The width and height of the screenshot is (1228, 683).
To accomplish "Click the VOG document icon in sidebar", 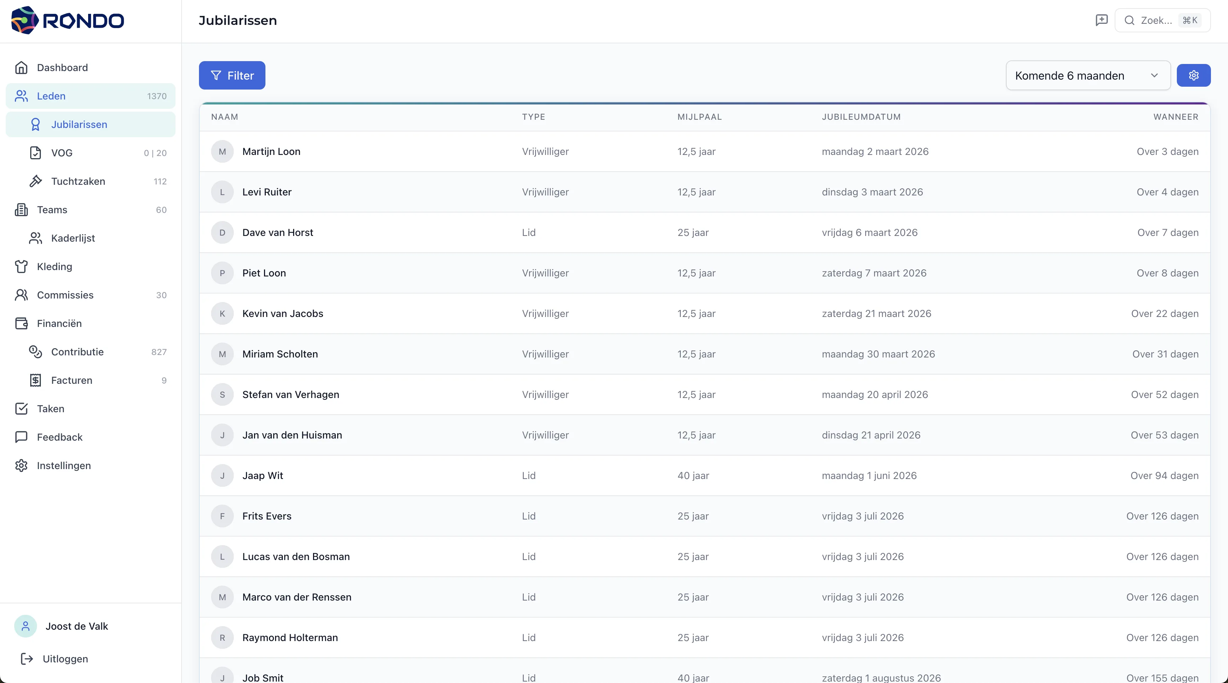I will 35,153.
